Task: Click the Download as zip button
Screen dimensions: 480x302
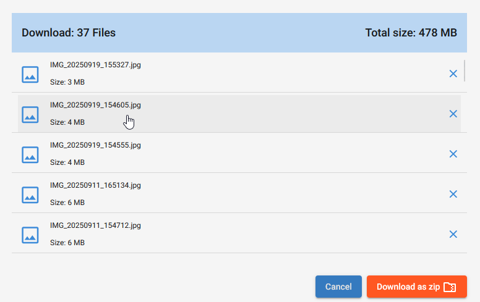Action: click(416, 287)
